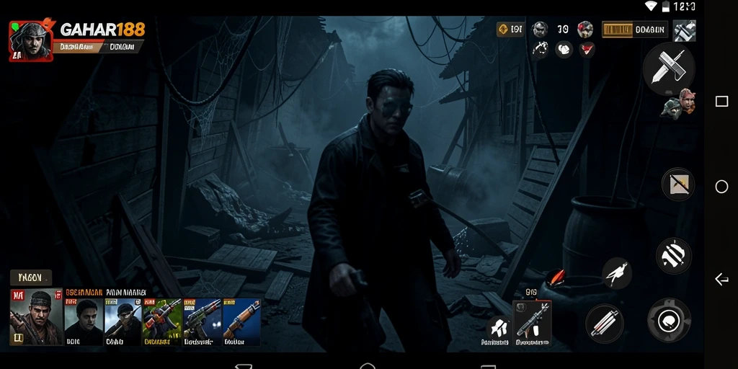Select the dark-haired man in black card
Image resolution: width=738 pixels, height=369 pixels.
pyautogui.click(x=84, y=322)
